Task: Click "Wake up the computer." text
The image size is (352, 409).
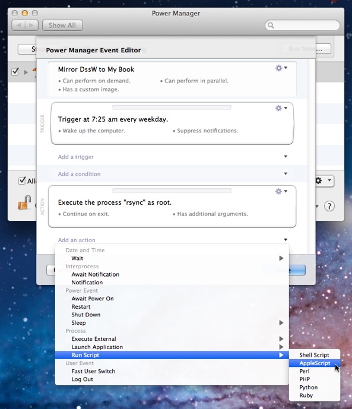Action: click(94, 131)
